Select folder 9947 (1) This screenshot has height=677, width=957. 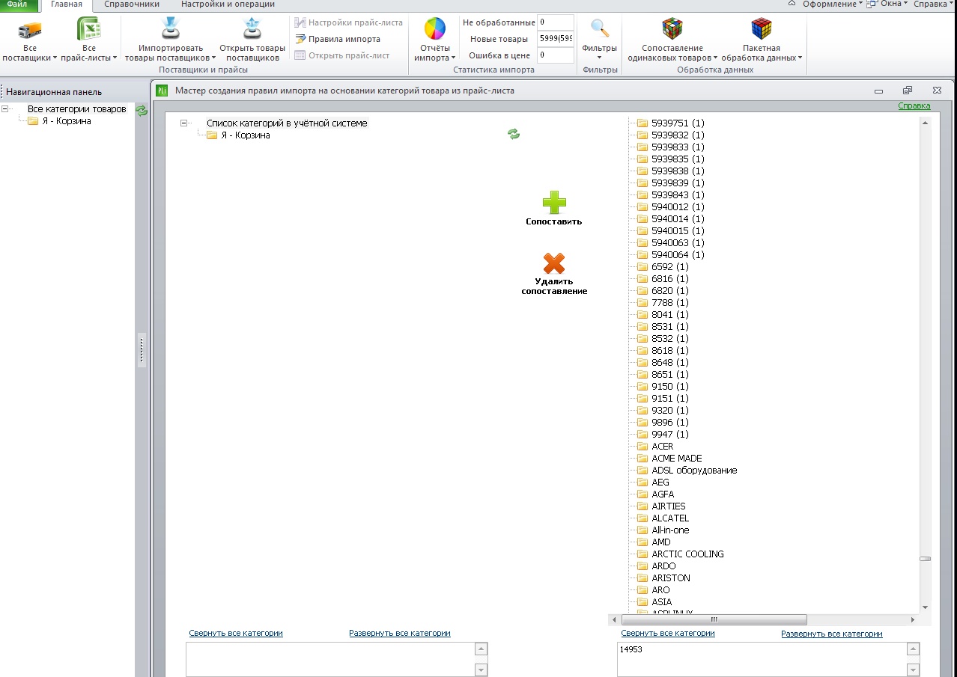[670, 435]
